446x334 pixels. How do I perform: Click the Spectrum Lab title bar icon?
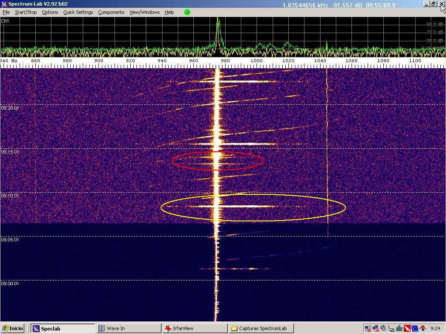[4, 4]
